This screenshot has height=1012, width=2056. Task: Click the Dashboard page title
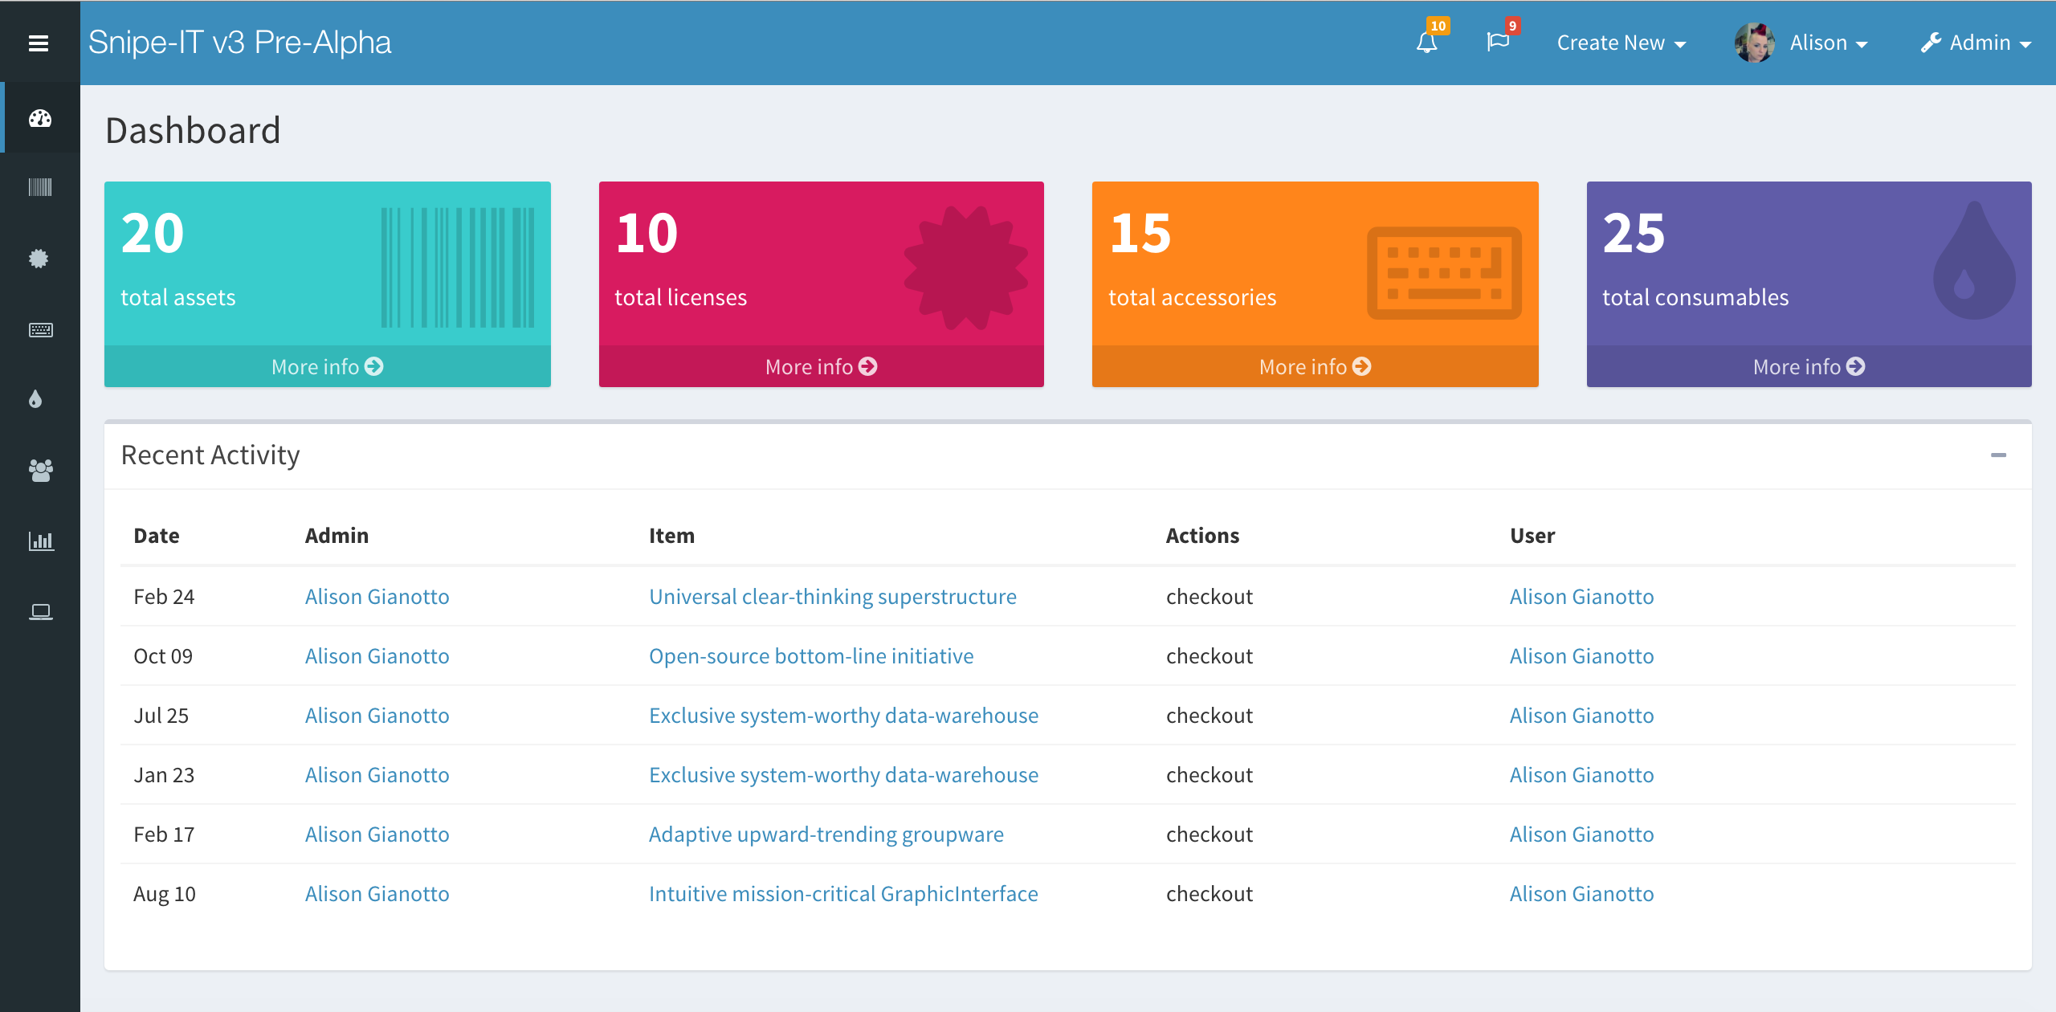pos(193,131)
